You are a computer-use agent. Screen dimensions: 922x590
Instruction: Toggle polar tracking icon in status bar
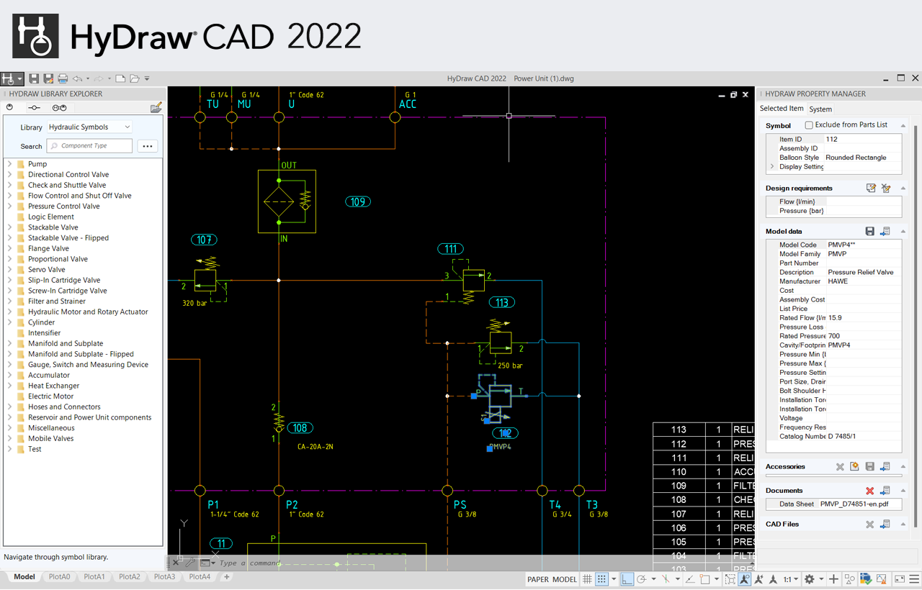(641, 579)
